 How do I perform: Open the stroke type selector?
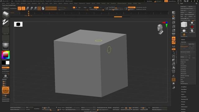click(6, 23)
